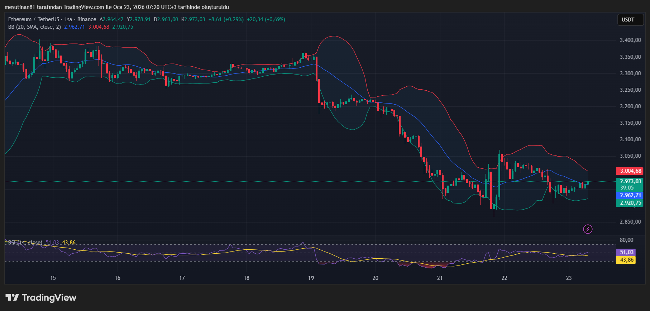Viewport: 650px width, 311px height.
Task: Click date 20 on the time axis
Action: (x=376, y=278)
